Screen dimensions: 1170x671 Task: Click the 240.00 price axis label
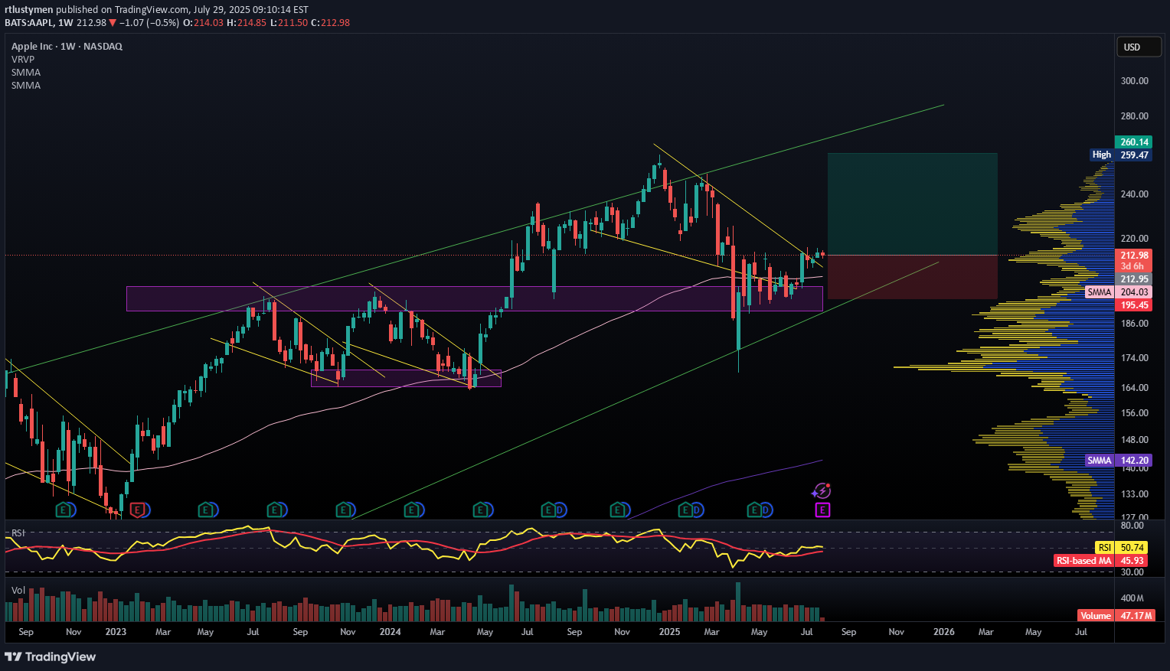tap(1134, 194)
